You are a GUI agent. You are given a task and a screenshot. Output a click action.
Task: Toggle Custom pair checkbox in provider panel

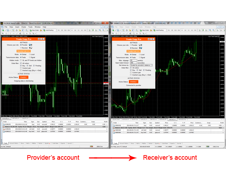(x=21, y=68)
